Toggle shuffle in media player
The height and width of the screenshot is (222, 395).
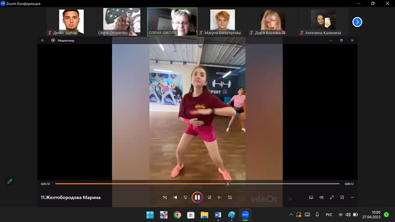point(165,197)
